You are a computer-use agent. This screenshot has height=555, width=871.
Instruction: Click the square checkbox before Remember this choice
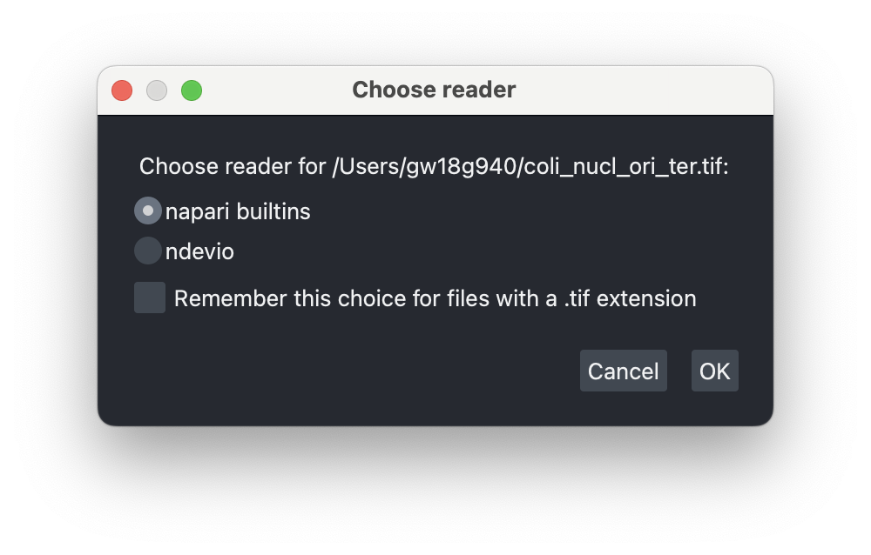(x=149, y=298)
